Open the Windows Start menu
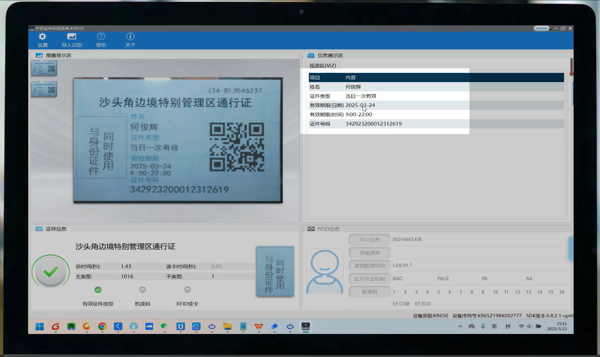Screen dimensions: 600x357 (39, 327)
